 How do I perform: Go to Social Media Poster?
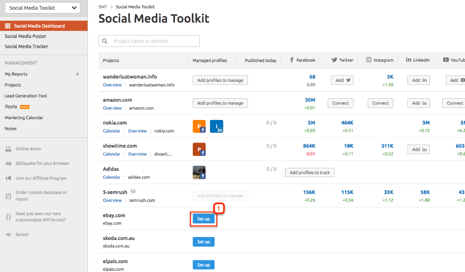pos(25,36)
